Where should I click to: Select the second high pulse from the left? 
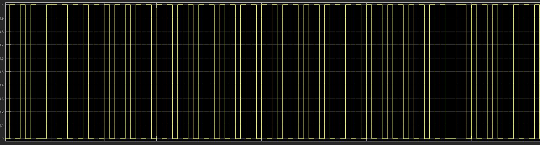pyautogui.click(x=23, y=5)
